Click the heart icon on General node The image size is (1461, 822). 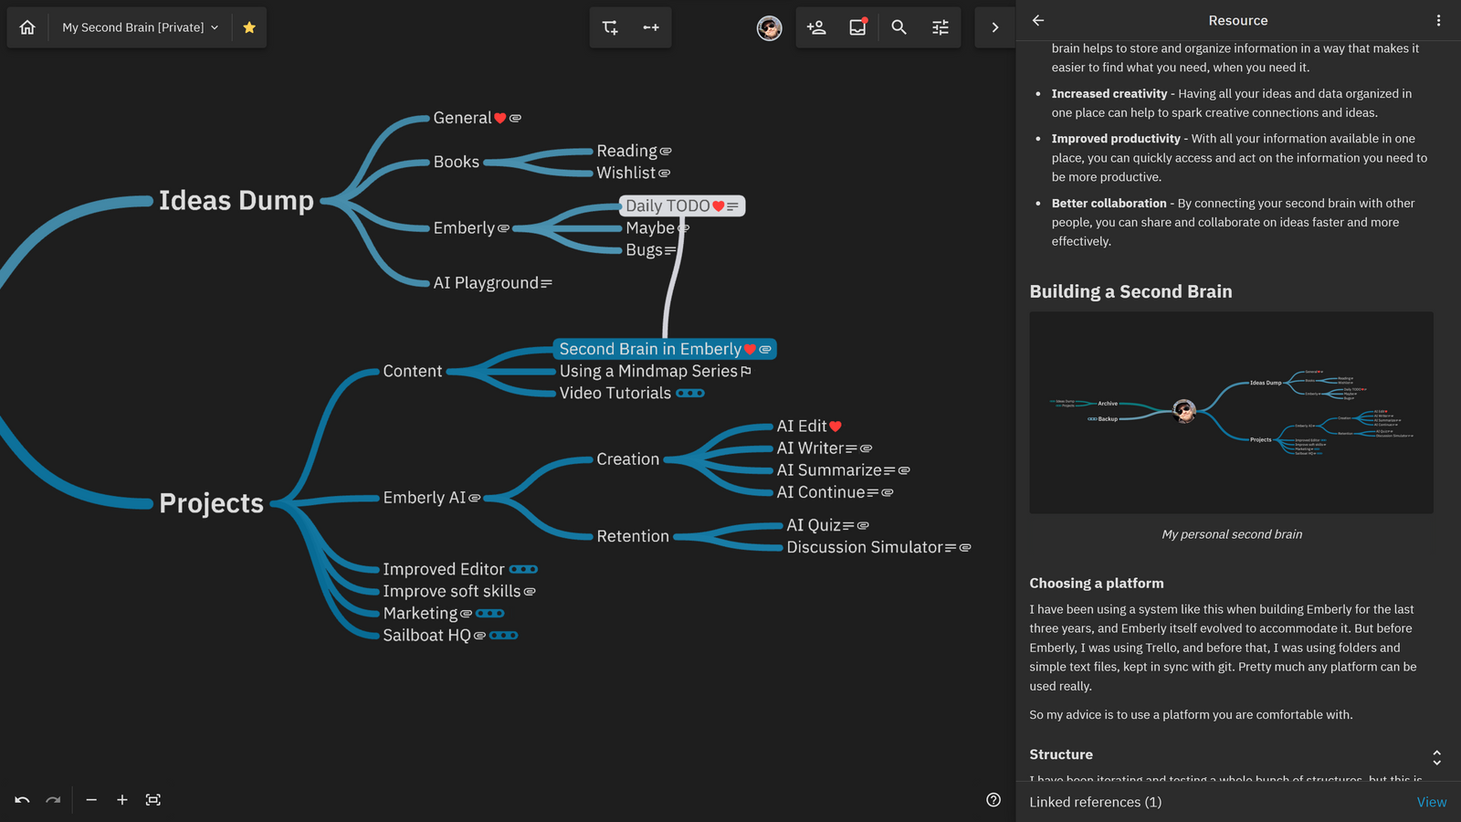[500, 118]
